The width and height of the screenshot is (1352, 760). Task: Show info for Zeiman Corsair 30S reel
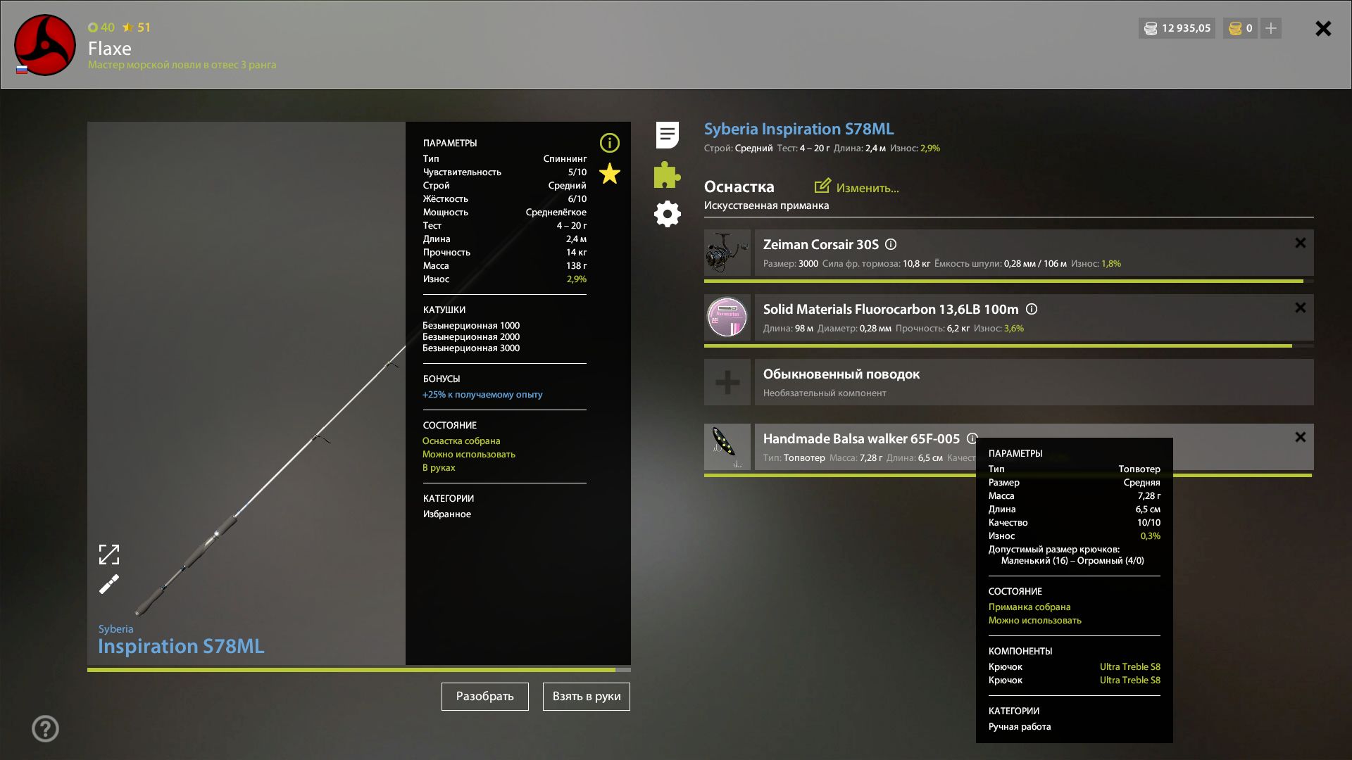tap(891, 245)
